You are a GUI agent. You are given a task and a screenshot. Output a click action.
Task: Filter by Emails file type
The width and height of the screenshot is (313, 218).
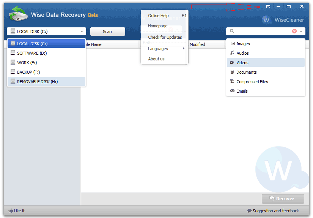pos(266,91)
